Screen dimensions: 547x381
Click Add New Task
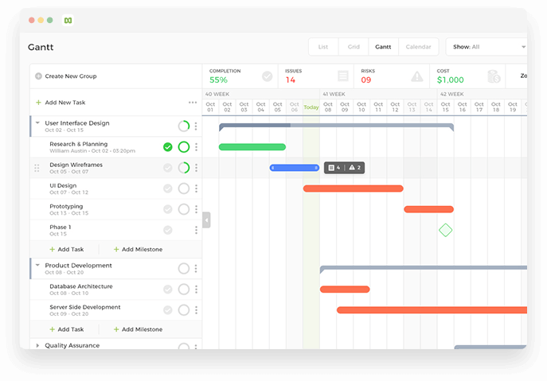click(61, 103)
